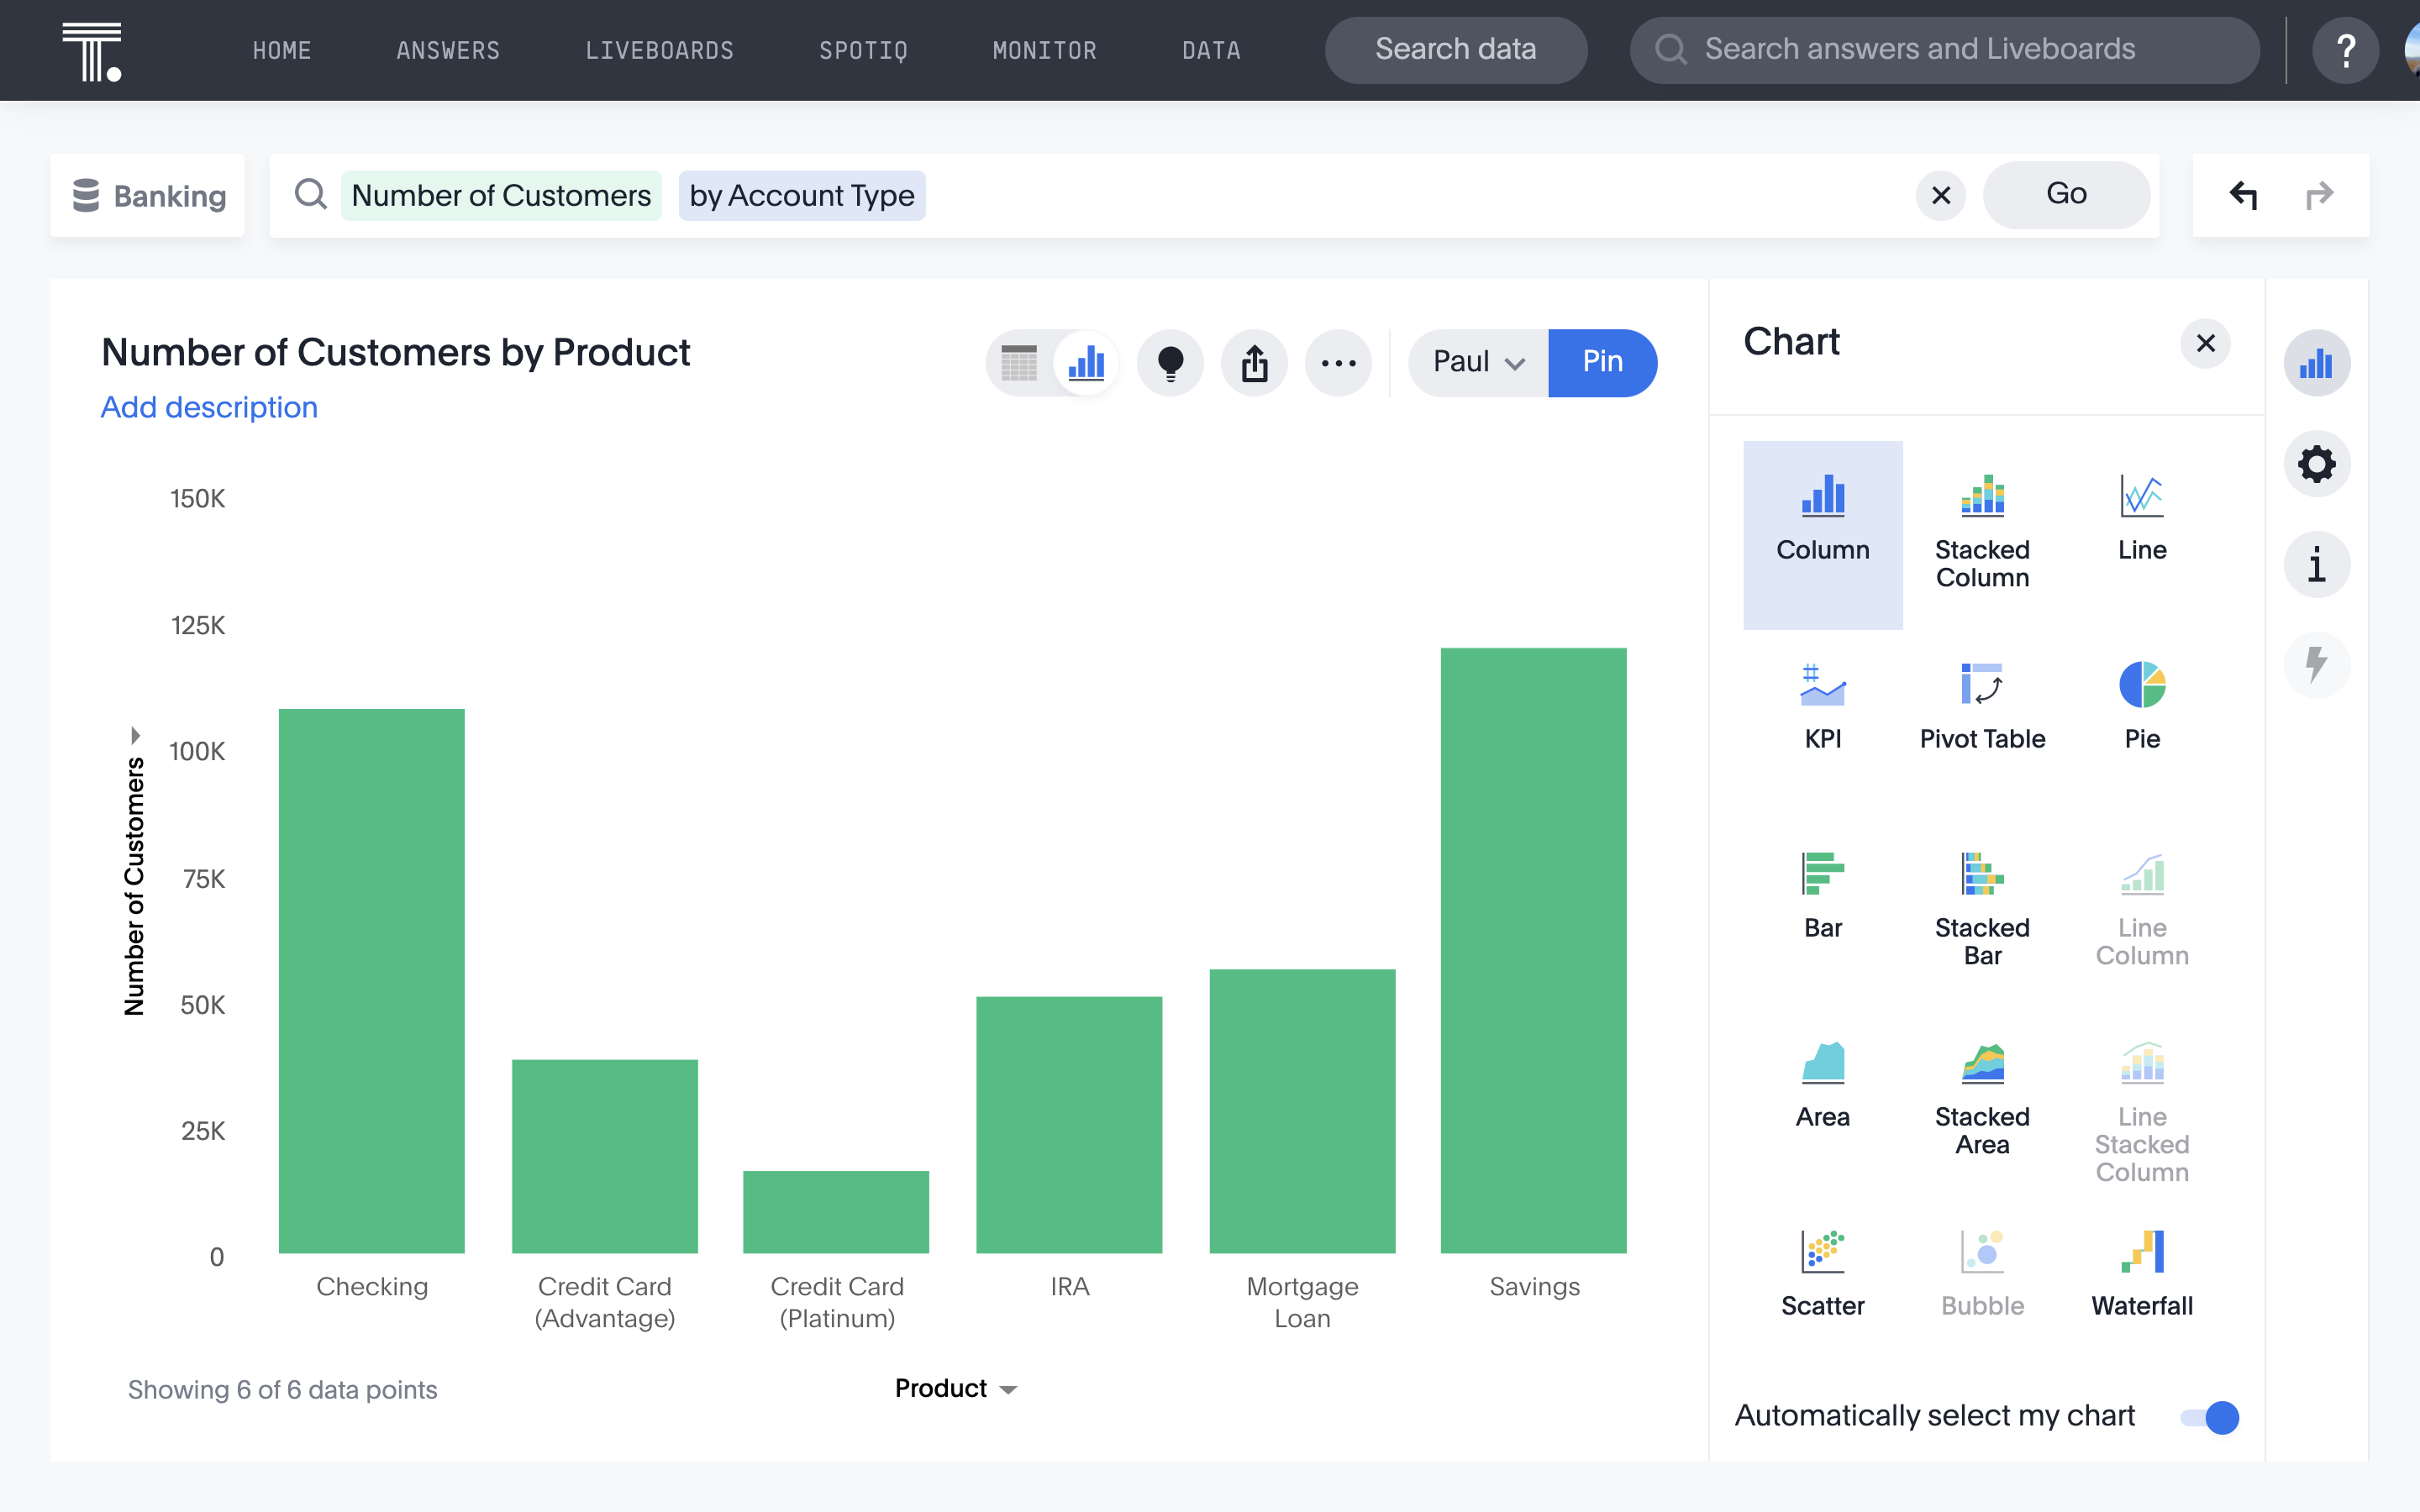
Task: Click the Pin button
Action: (x=1601, y=362)
